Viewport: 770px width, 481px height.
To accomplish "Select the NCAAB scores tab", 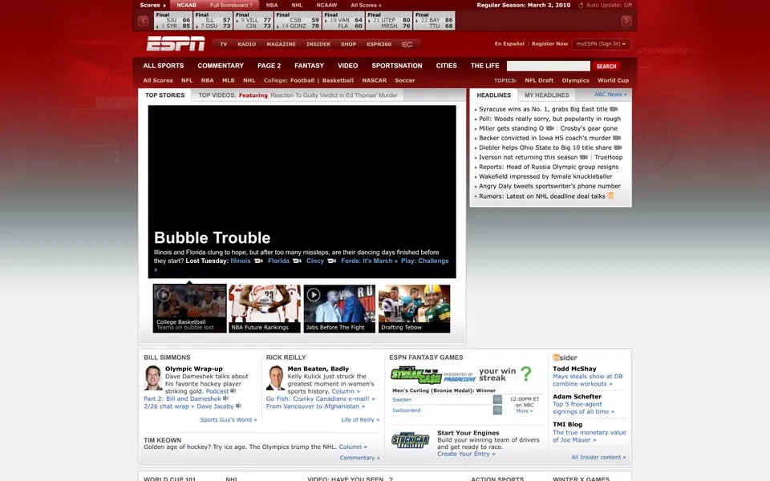I will point(186,5).
